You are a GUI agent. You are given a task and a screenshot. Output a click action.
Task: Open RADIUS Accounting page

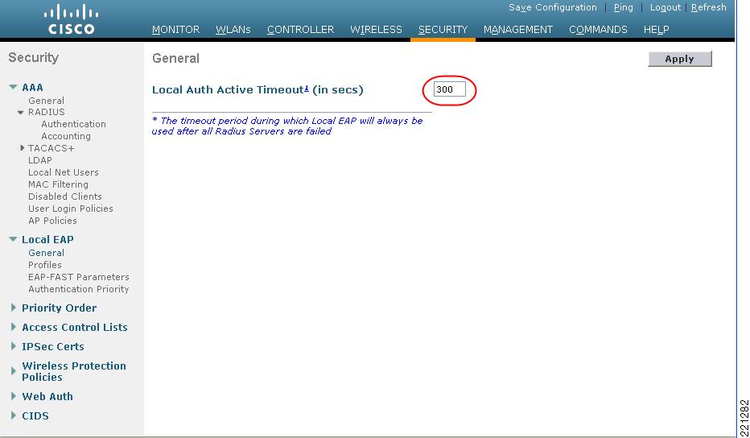66,136
